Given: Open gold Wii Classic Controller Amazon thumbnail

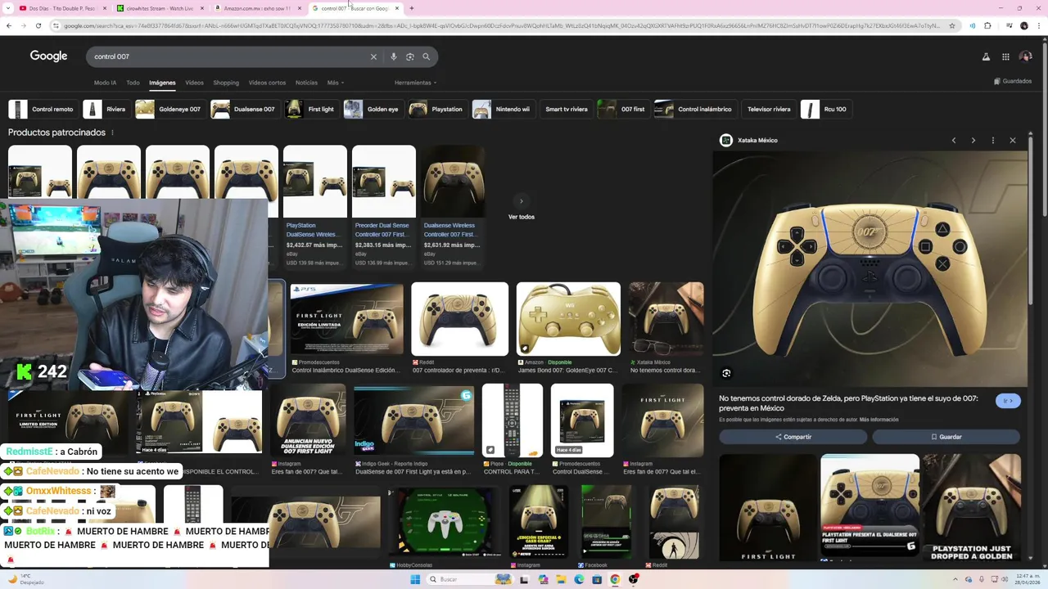Looking at the screenshot, I should (x=568, y=319).
